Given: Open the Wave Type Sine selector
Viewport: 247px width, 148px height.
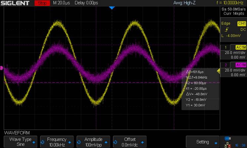Looking at the screenshot, I should pyautogui.click(x=20, y=142).
